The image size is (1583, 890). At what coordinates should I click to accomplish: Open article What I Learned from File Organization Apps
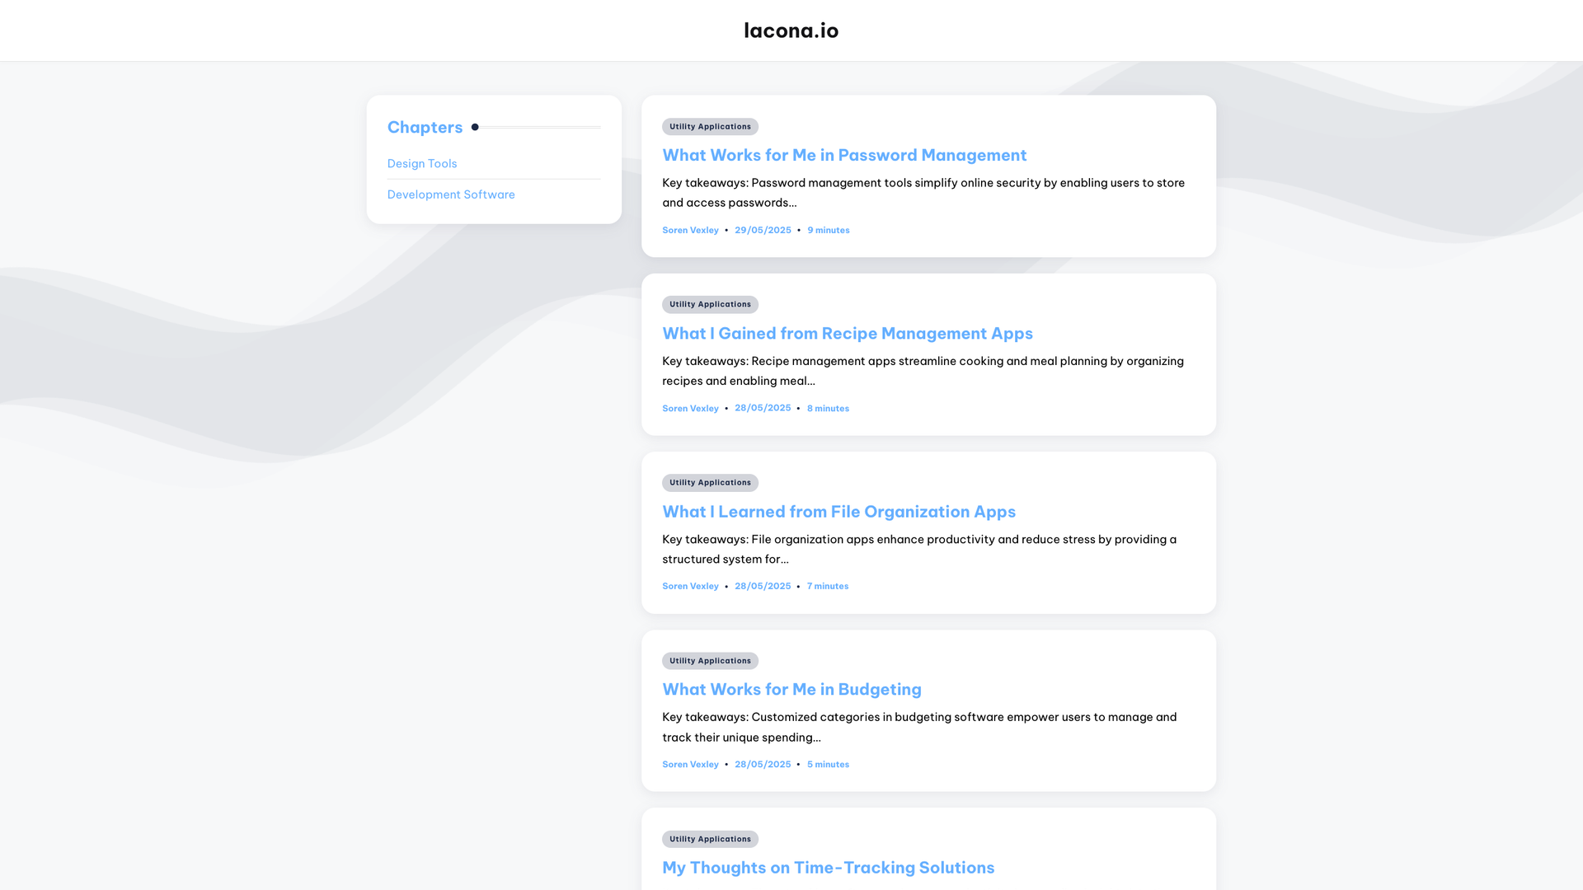[838, 512]
